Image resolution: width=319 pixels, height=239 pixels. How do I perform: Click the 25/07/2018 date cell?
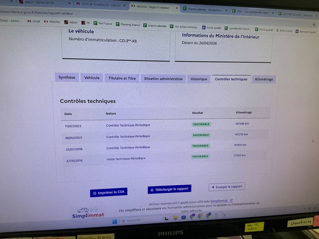[x=74, y=149]
